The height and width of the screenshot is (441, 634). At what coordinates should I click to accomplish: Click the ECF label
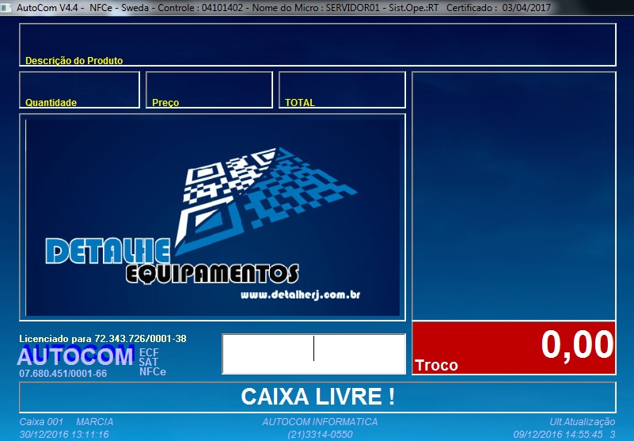click(x=149, y=352)
